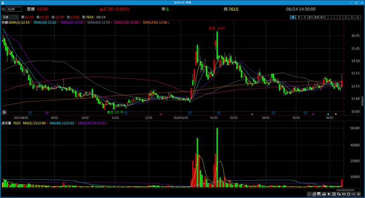Open the chart type dropdown below the code field

point(10,17)
